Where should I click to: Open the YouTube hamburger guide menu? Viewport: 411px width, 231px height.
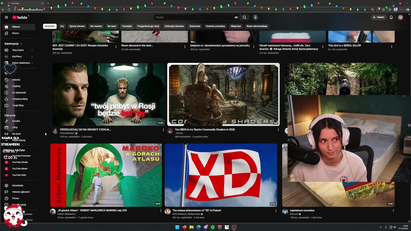[6, 17]
